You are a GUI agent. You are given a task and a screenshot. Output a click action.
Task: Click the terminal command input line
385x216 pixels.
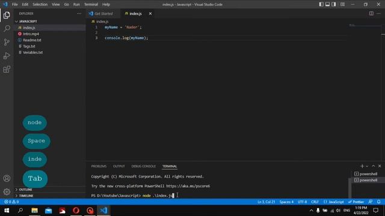click(132, 196)
